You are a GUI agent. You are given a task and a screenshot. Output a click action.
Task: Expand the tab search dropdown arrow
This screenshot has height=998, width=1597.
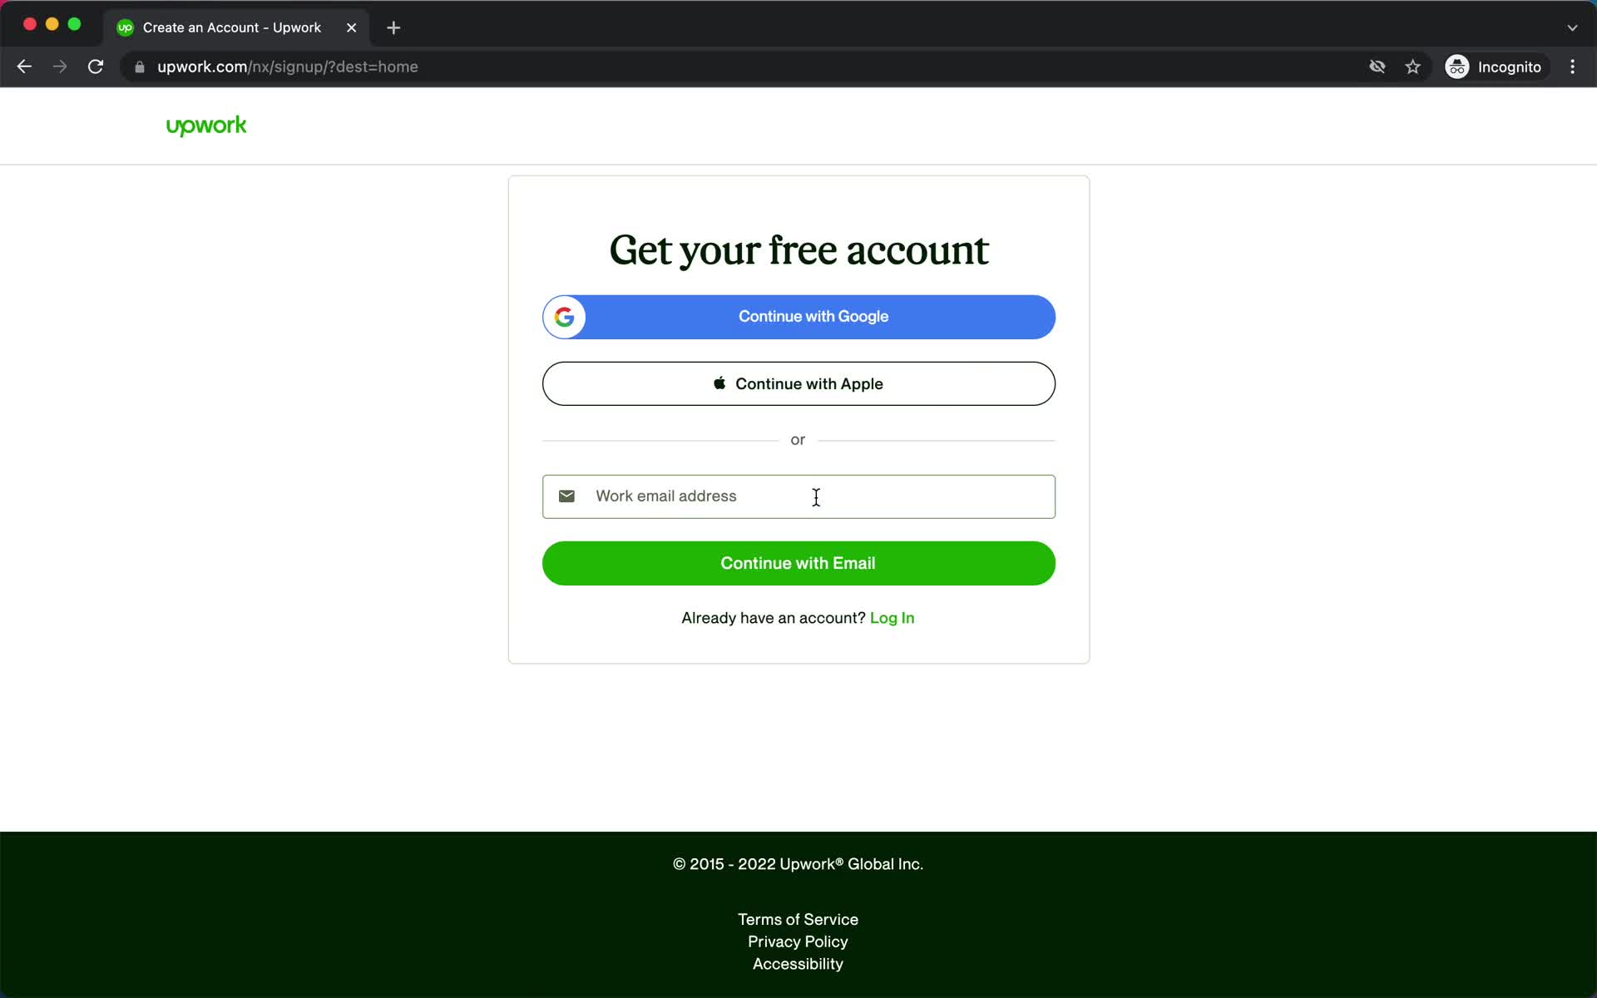point(1572,27)
